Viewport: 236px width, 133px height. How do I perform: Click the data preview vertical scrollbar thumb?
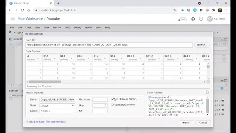(208, 66)
